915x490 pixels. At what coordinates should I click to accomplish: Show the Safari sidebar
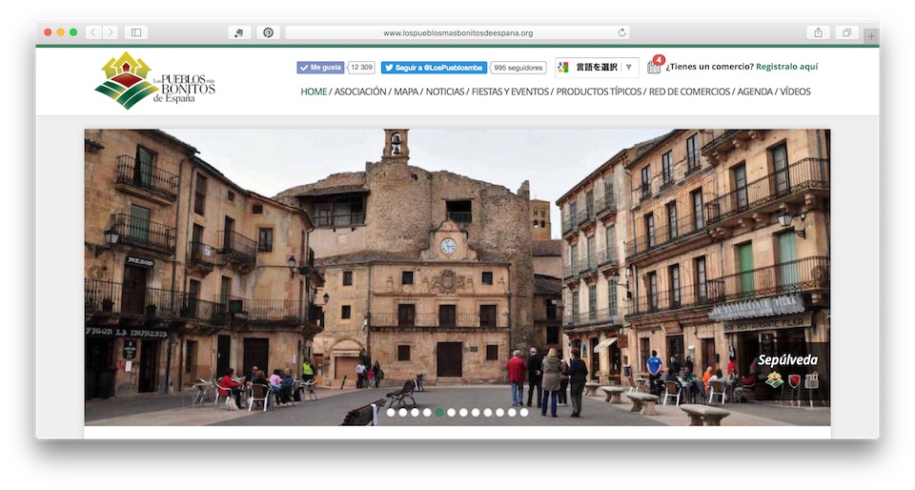click(136, 32)
